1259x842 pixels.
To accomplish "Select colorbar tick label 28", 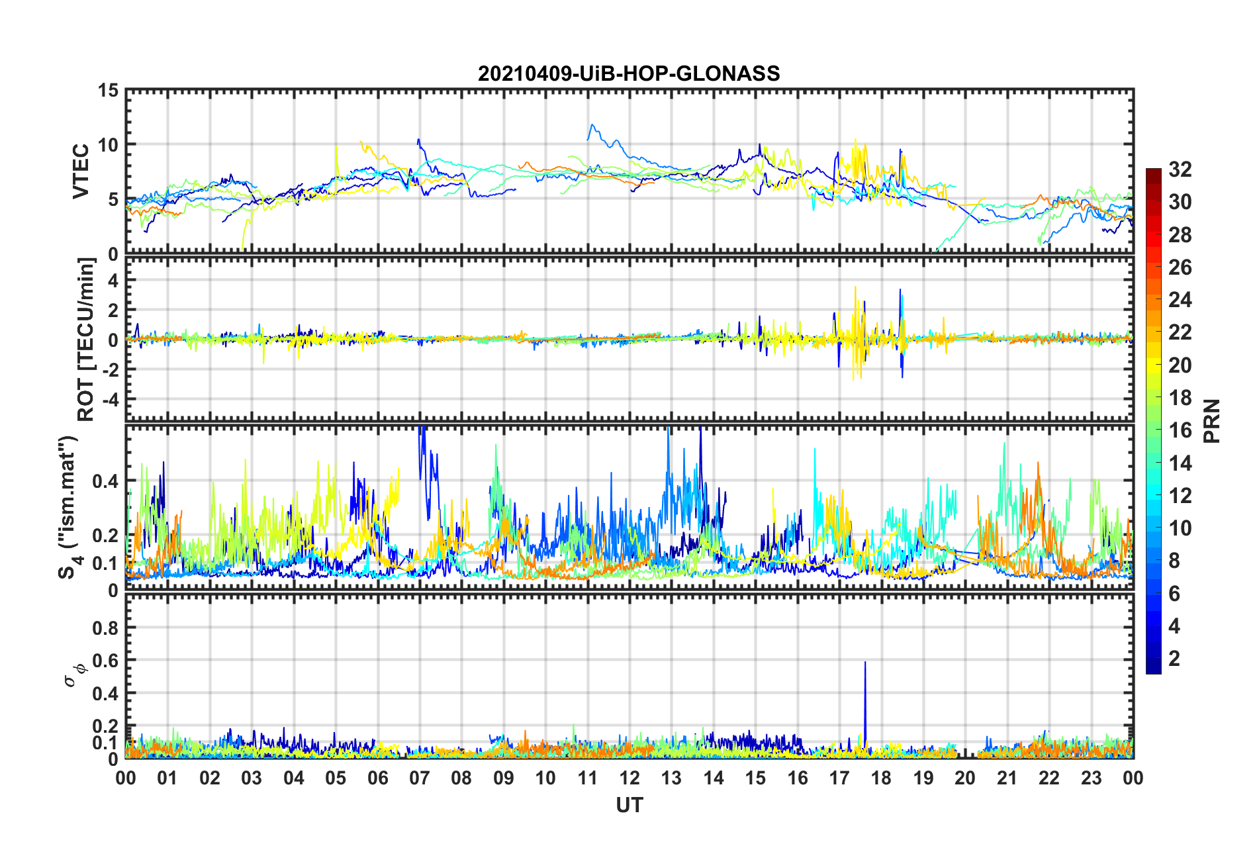I will [x=1180, y=235].
